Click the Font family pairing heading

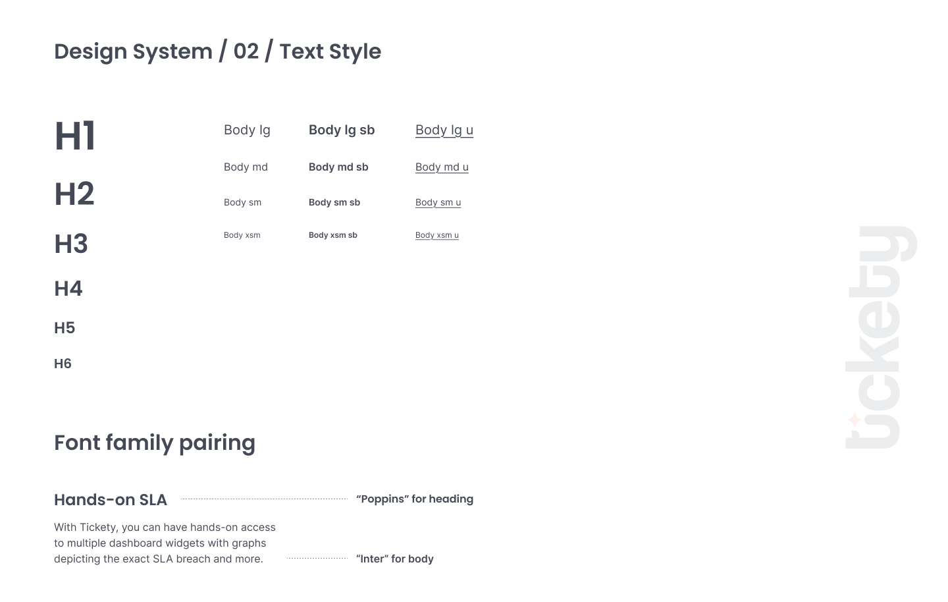click(x=155, y=443)
